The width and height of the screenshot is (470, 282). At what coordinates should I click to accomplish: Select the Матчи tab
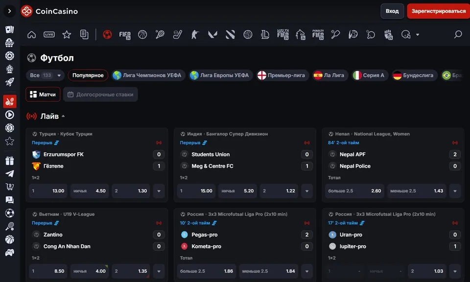pyautogui.click(x=43, y=94)
